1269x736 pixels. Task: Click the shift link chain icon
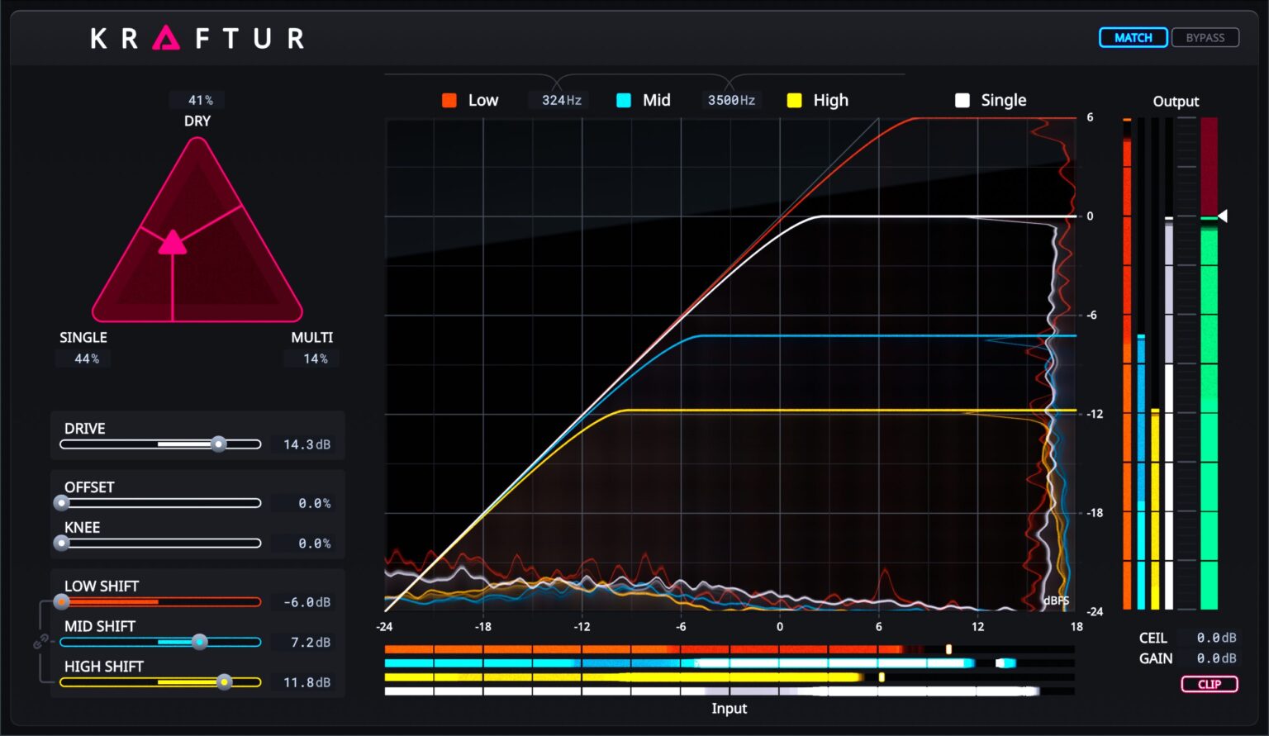[x=40, y=642]
